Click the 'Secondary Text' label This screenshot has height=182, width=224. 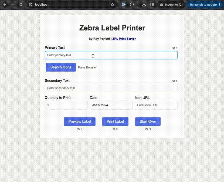pyautogui.click(x=57, y=81)
